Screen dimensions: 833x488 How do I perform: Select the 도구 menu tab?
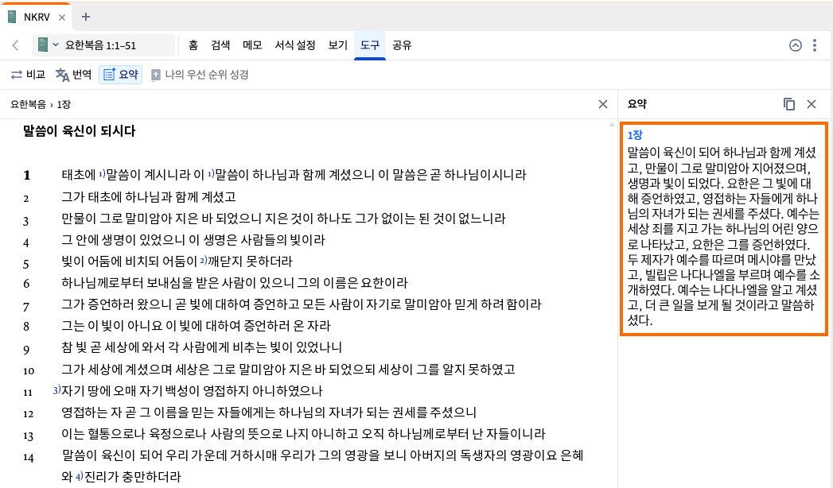pos(370,45)
